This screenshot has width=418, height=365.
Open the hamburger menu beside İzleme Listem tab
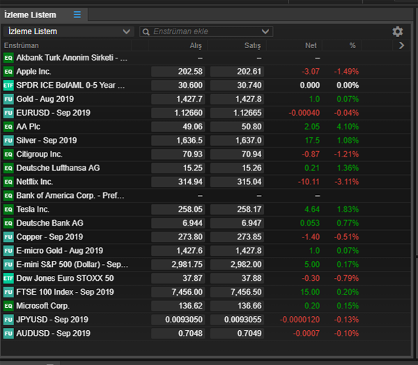(x=77, y=15)
